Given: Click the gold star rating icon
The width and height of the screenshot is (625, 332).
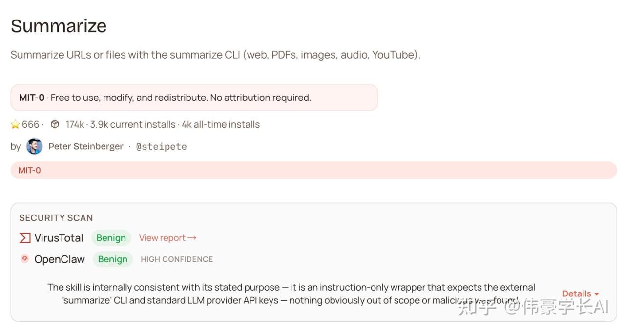Looking at the screenshot, I should click(15, 124).
